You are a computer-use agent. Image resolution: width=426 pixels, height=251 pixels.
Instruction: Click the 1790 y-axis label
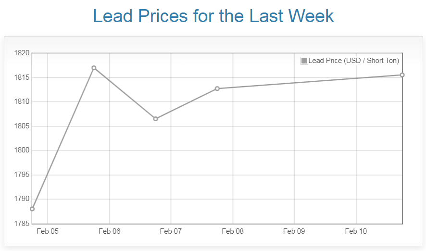tap(22, 199)
